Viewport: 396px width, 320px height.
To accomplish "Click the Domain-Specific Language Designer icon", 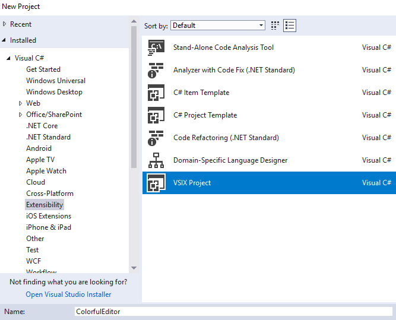I will click(x=156, y=160).
